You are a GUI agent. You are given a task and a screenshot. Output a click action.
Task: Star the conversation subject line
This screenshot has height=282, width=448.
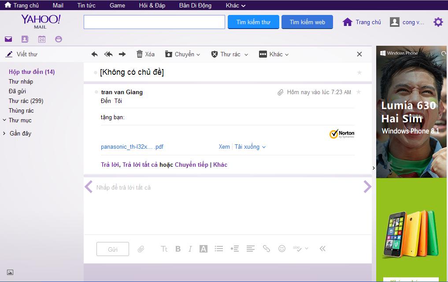[x=359, y=73]
